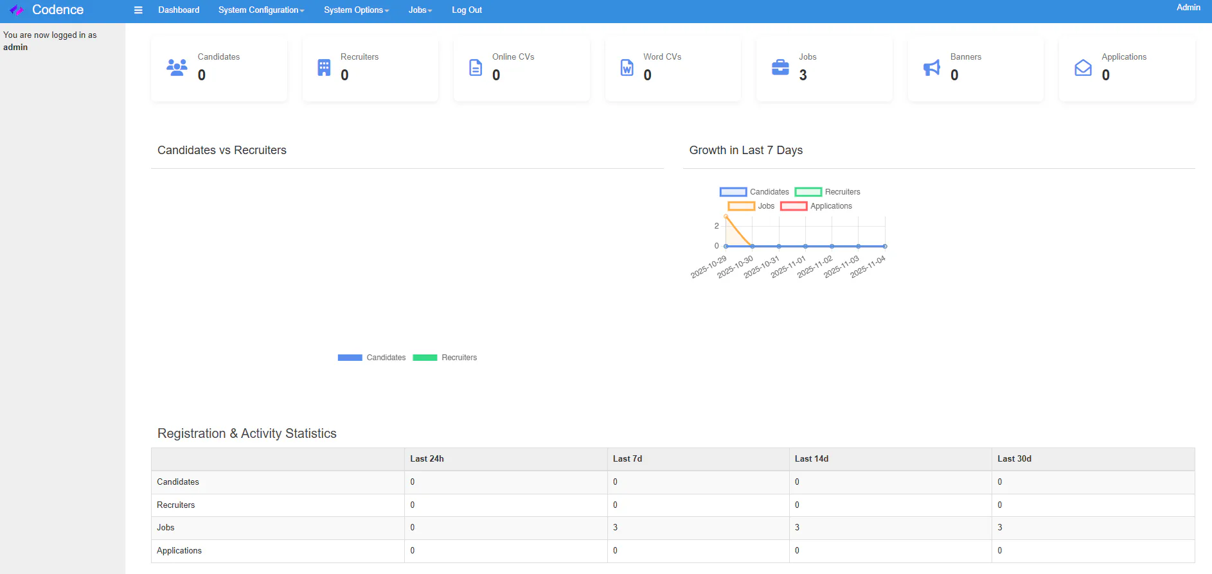Click the Codence logo icon
The image size is (1212, 574).
17,10
